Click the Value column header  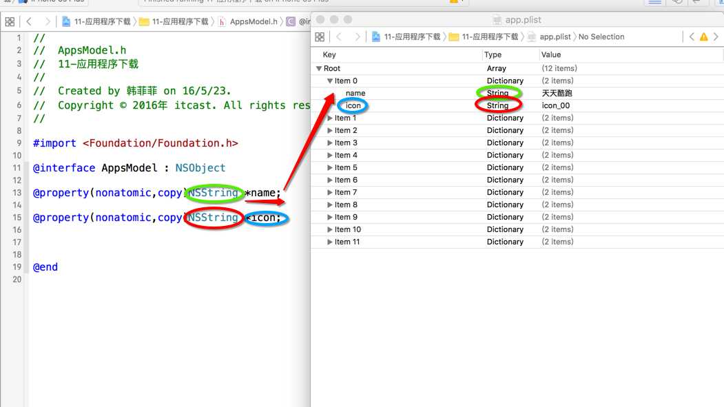(551, 54)
